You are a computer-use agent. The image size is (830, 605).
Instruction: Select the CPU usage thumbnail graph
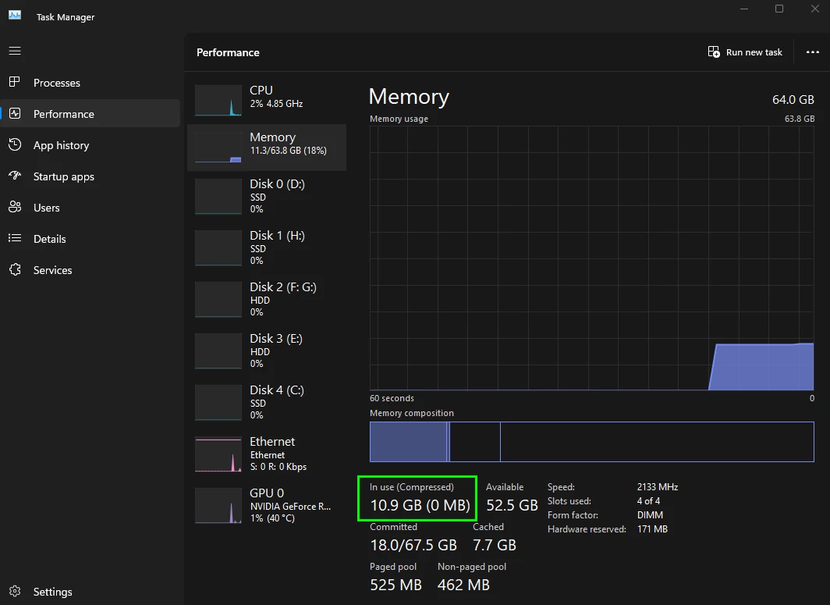pyautogui.click(x=218, y=100)
